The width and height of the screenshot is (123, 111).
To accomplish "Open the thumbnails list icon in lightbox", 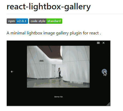I will point(98,43).
